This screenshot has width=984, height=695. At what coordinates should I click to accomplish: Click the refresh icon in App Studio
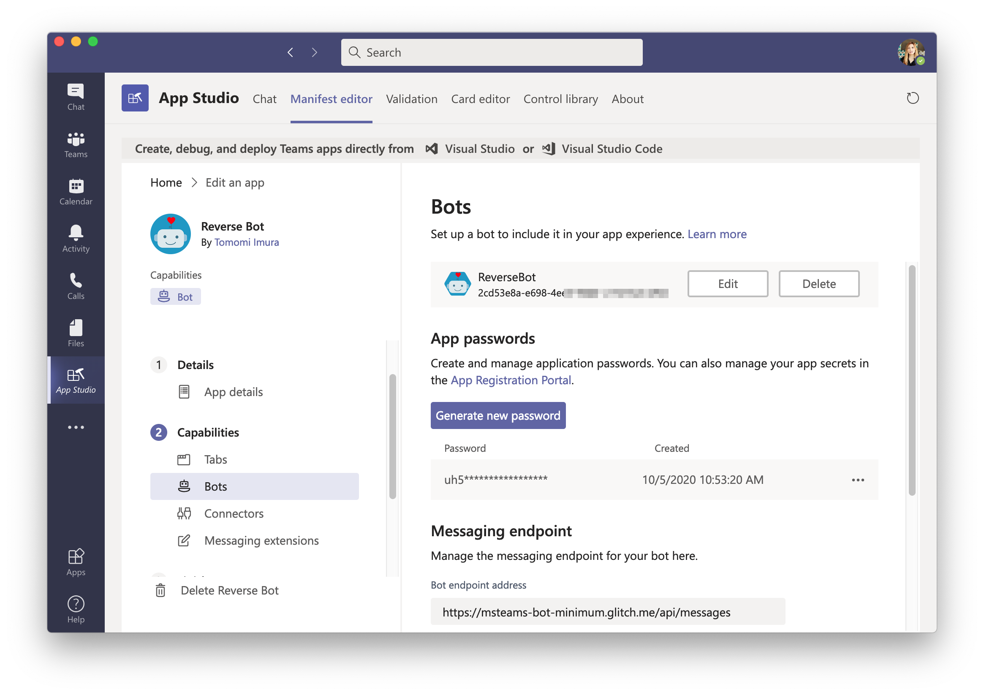pyautogui.click(x=913, y=98)
